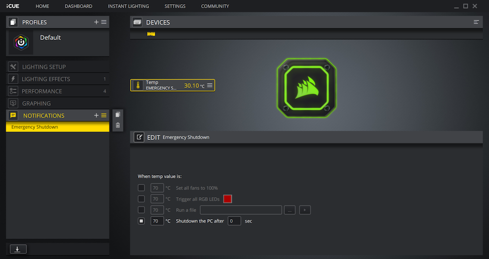Screen dimensions: 489x259
Task: Click the Performance sliders icon
Action: click(x=13, y=91)
